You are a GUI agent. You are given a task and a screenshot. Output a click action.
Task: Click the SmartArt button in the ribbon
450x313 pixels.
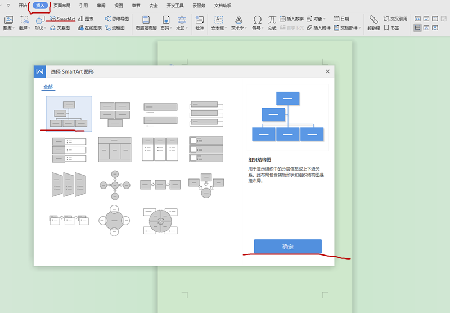click(x=62, y=19)
